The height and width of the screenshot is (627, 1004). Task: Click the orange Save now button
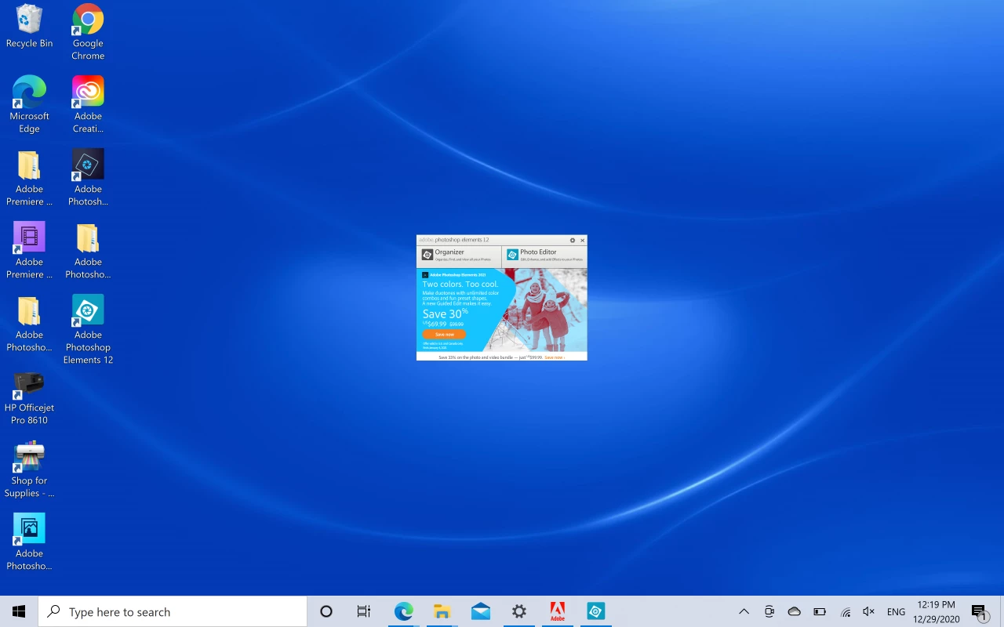click(444, 334)
